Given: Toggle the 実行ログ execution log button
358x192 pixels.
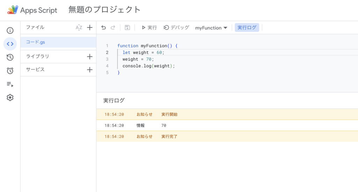Looking at the screenshot, I should pyautogui.click(x=247, y=28).
